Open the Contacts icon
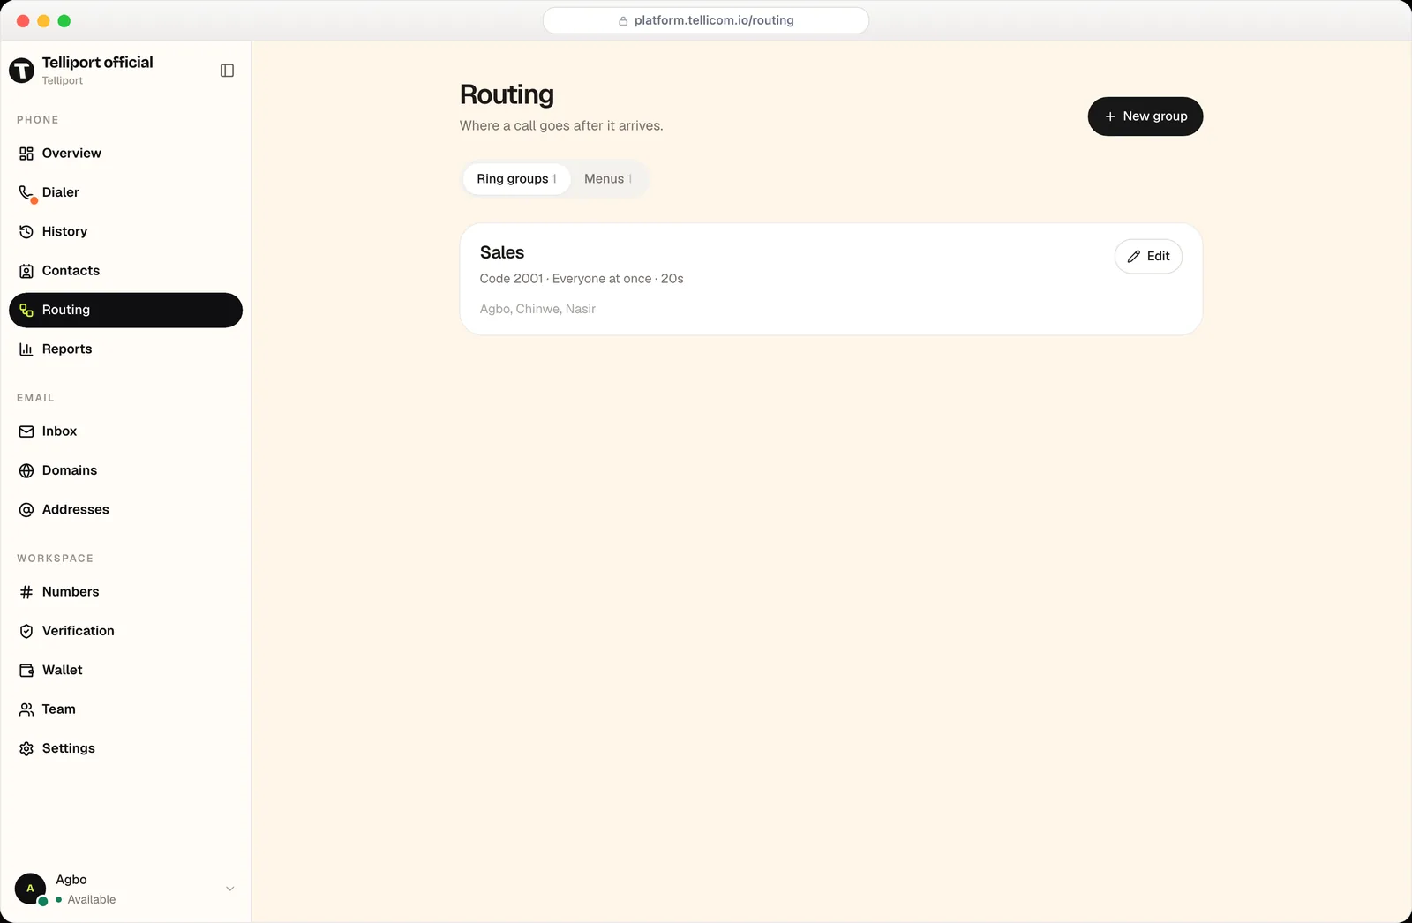This screenshot has width=1412, height=923. 26,271
